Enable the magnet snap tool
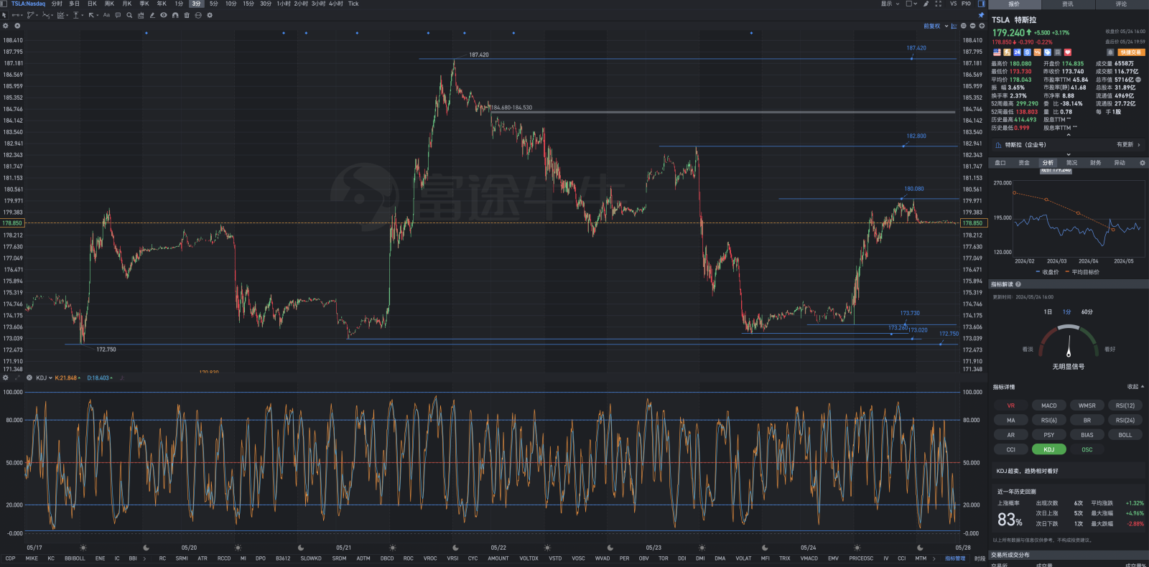Screen dimensions: 1149x567 point(175,15)
